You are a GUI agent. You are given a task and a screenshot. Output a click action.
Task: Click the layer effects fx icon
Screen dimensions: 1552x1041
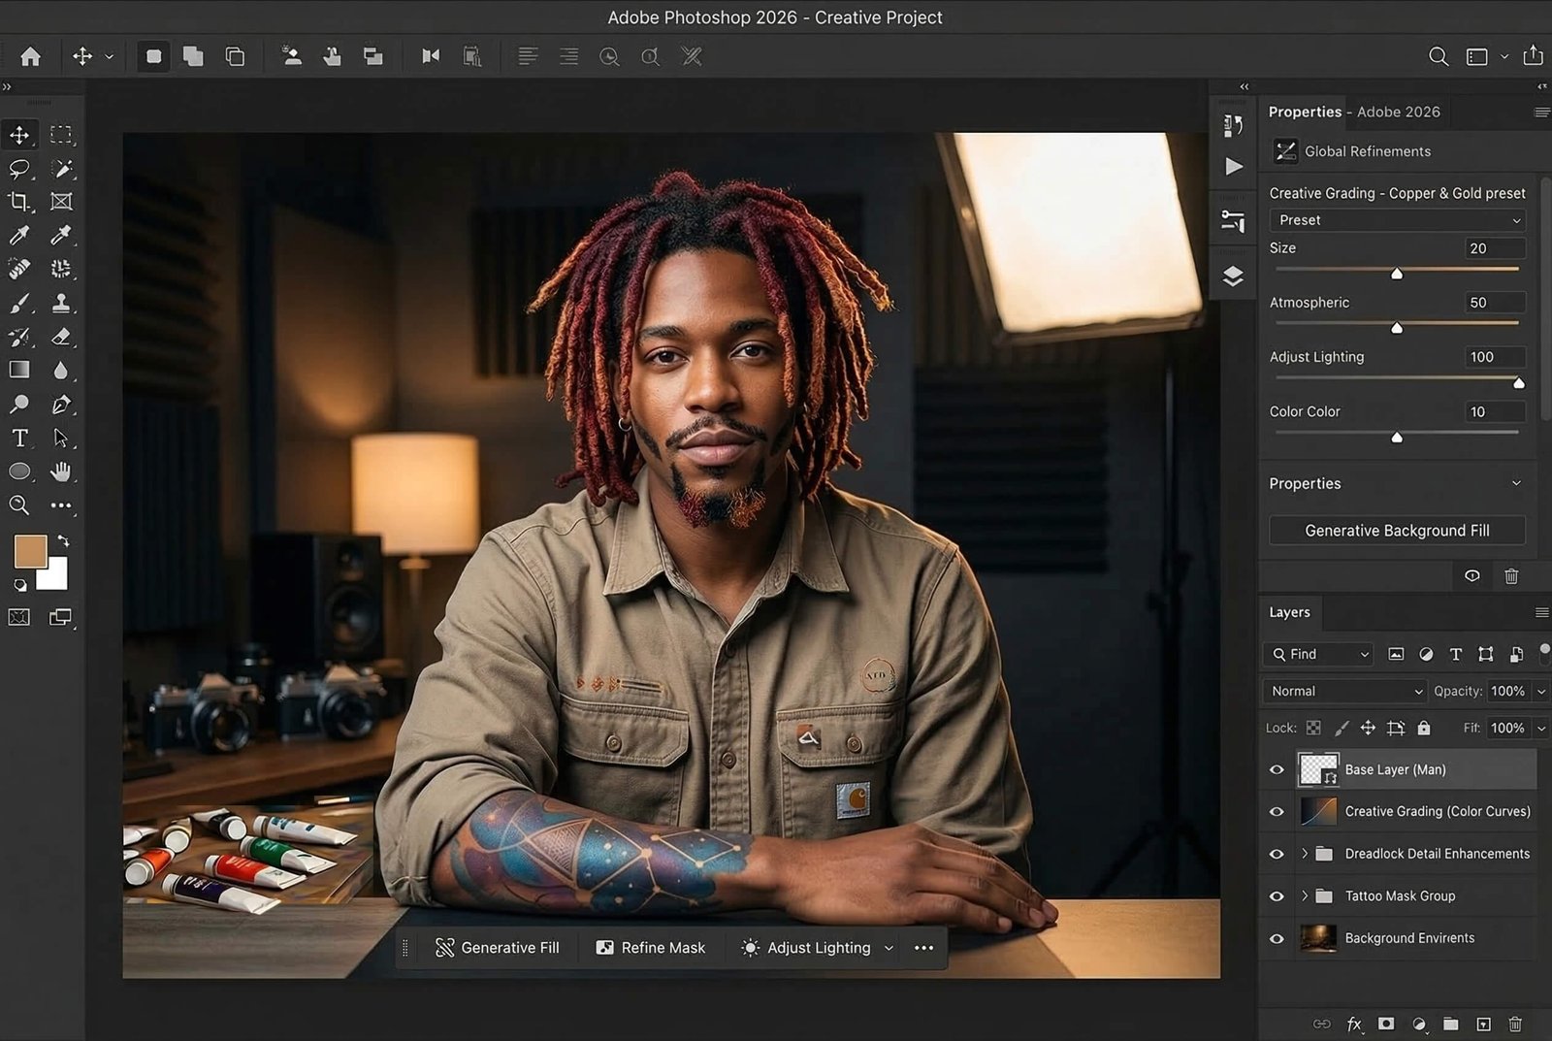(1354, 1024)
